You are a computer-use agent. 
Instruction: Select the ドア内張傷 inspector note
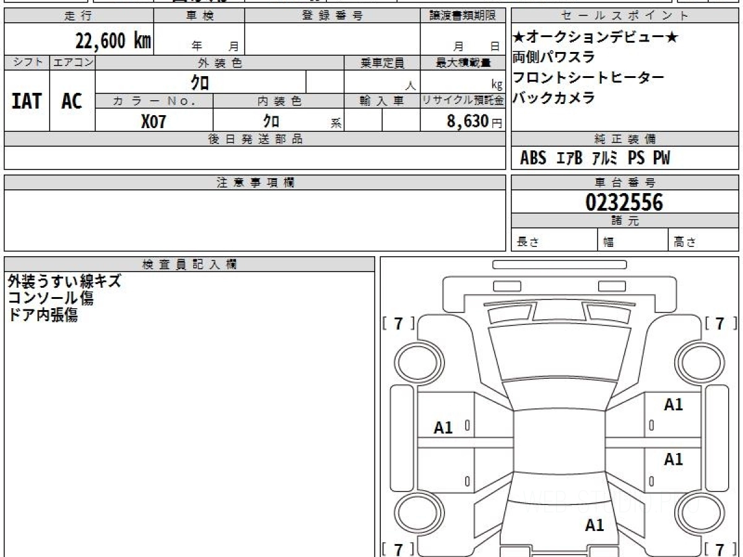(43, 315)
